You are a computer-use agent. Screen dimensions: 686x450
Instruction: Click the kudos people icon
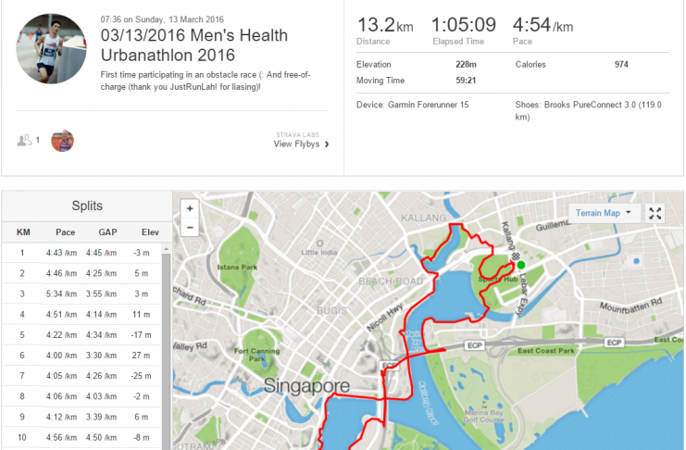24,140
